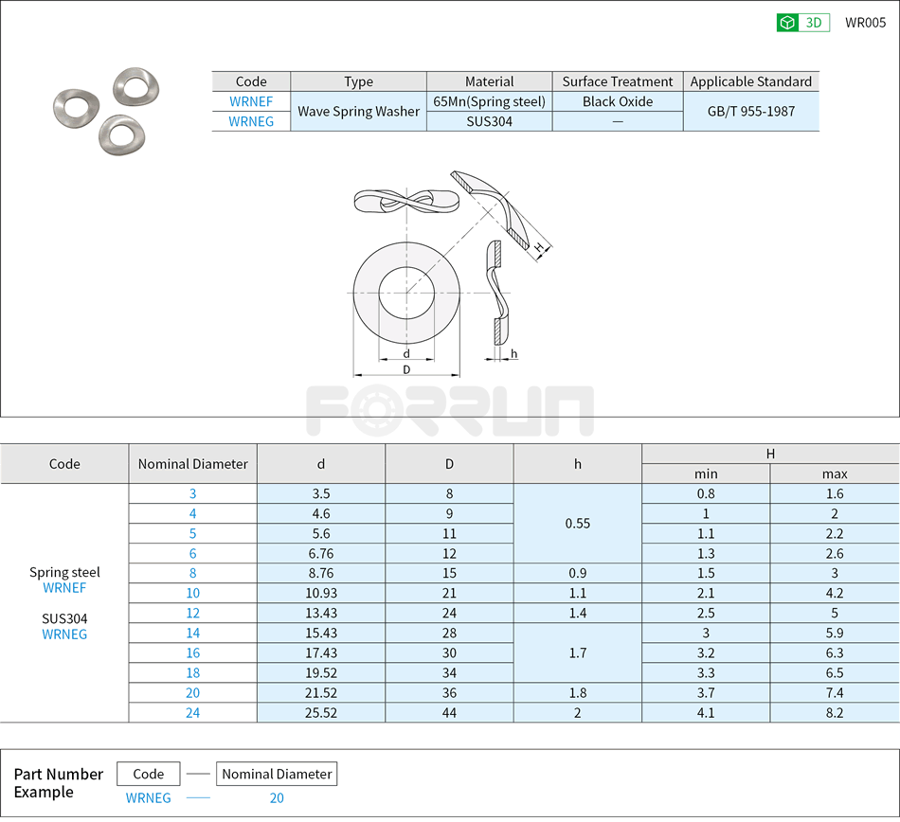Open the 3D model viewer cube icon
Image resolution: width=900 pixels, height=822 pixels.
point(785,22)
